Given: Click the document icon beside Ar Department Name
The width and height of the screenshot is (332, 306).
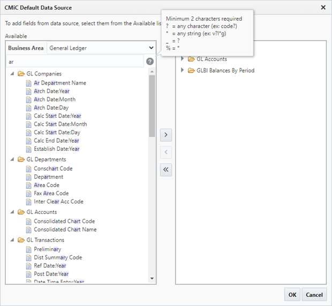Looking at the screenshot, I should [x=28, y=83].
